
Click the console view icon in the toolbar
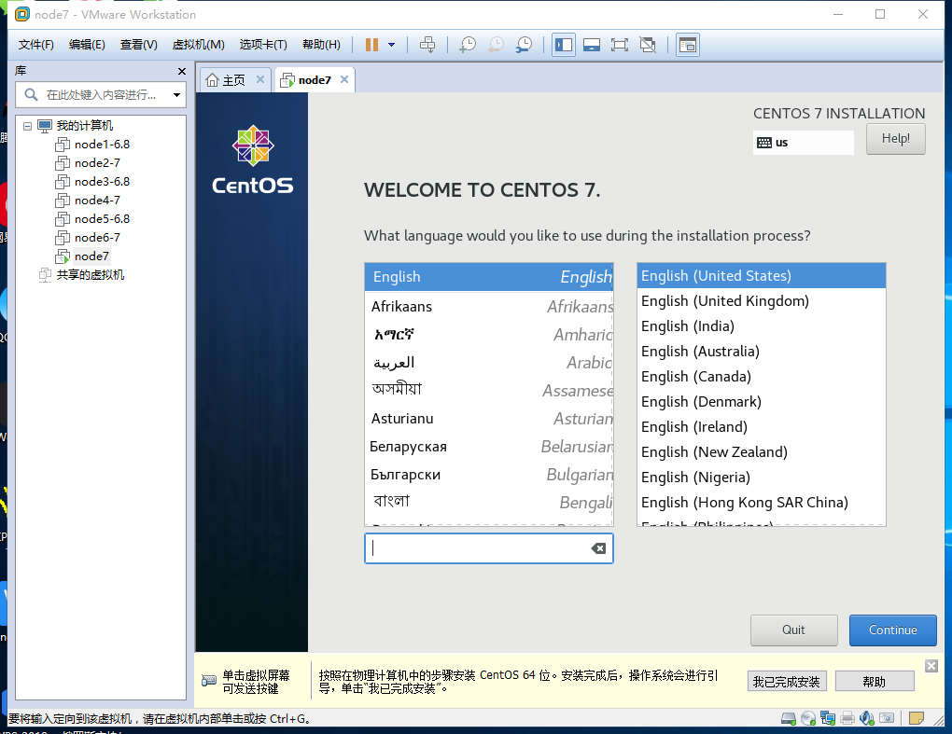tap(687, 45)
